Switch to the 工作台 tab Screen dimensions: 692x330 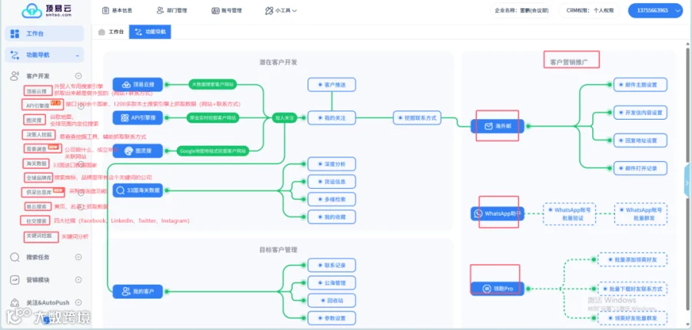tap(111, 32)
